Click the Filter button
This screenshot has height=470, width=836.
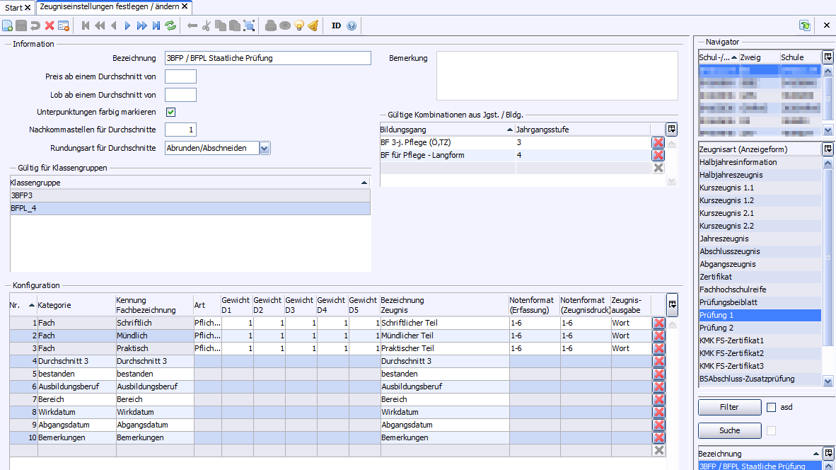[x=729, y=407]
